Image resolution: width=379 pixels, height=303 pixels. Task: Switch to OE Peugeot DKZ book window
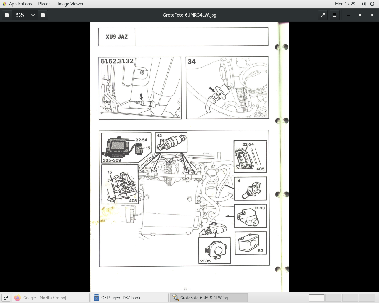[130, 298]
